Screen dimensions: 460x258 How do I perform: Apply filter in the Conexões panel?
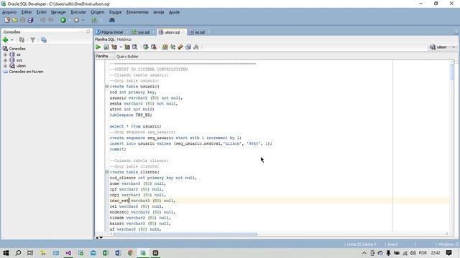click(x=32, y=40)
